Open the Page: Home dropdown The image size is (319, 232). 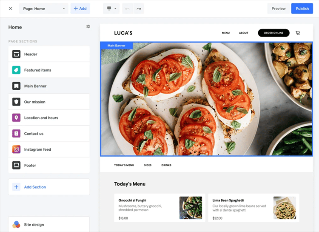click(x=43, y=9)
